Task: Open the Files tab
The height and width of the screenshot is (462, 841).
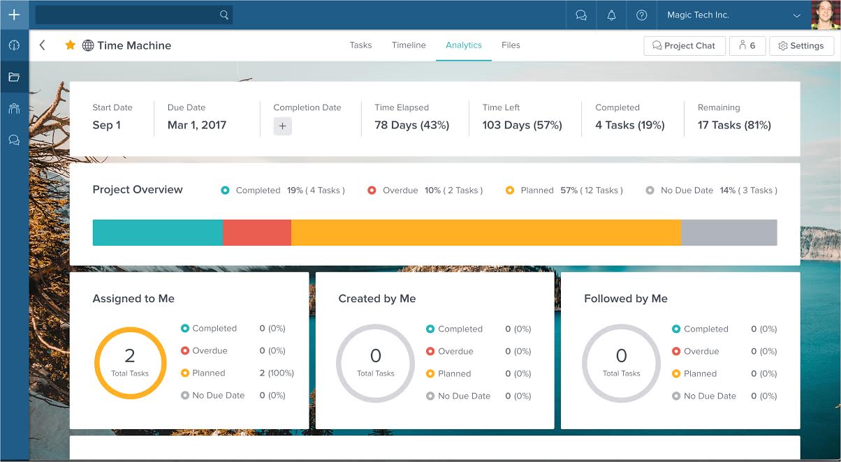Action: [511, 45]
